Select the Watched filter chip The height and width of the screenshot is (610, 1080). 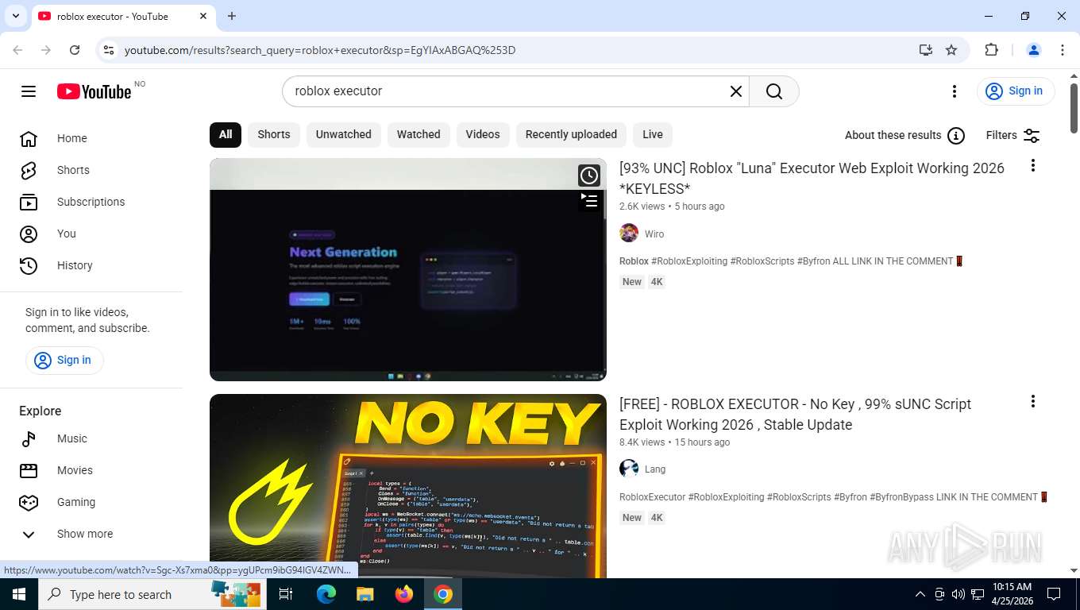418,134
